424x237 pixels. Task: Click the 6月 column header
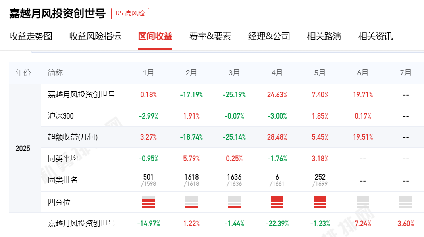(363, 73)
